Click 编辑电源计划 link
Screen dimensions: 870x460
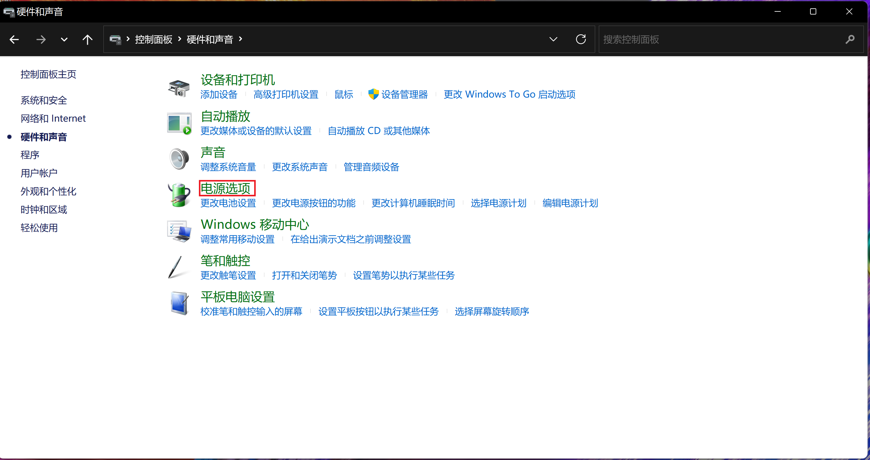pos(570,203)
